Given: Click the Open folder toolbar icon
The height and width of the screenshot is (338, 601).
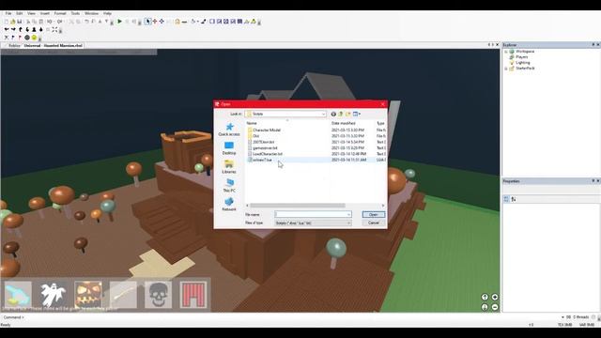Looking at the screenshot, I should (x=12, y=22).
